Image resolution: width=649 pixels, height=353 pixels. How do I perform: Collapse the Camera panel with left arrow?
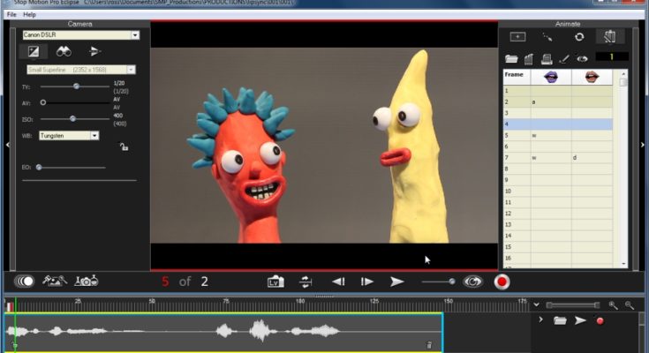click(x=7, y=145)
